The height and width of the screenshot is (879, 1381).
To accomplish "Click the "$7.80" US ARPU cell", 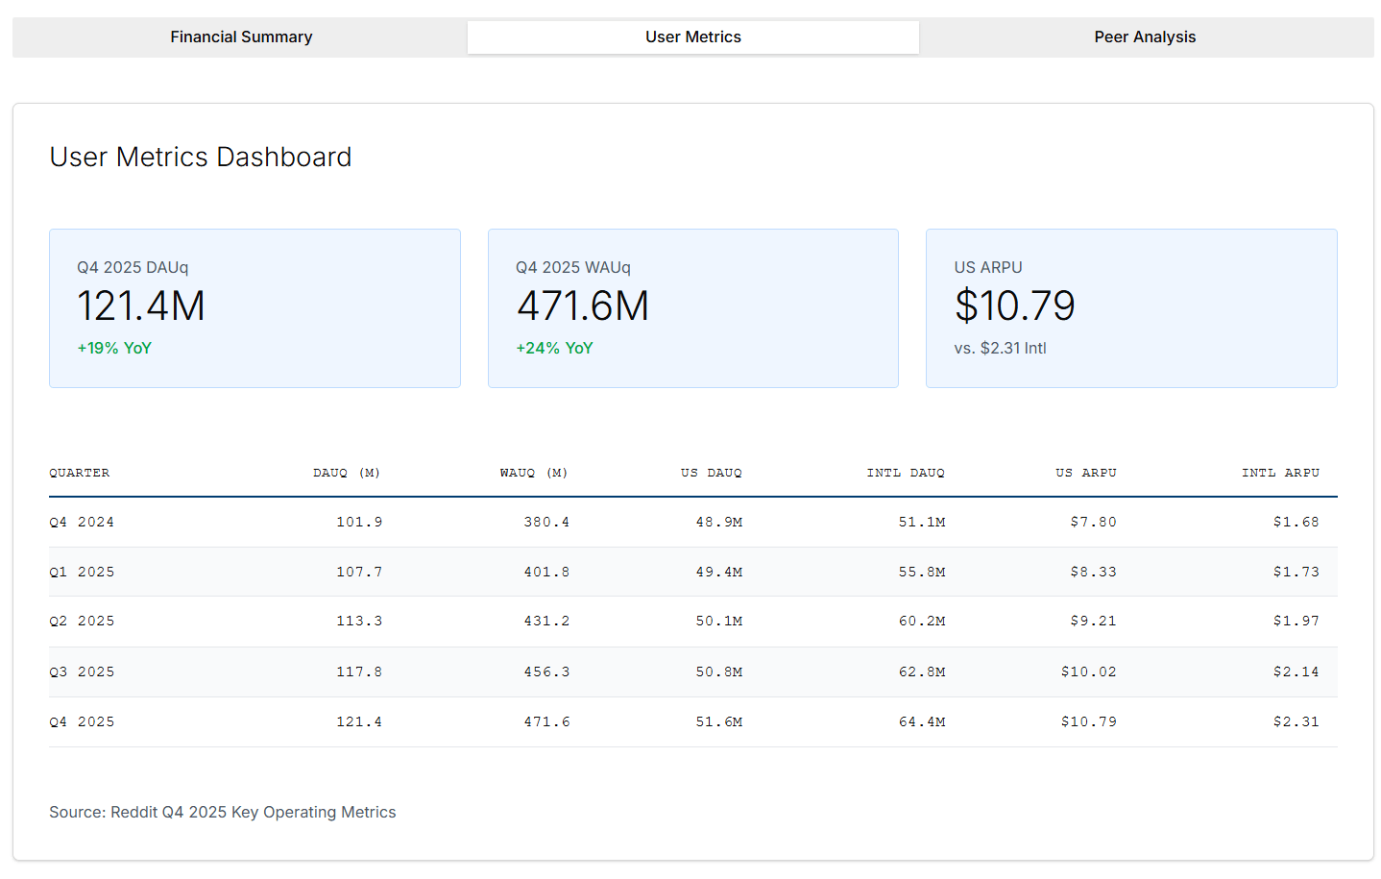I will tap(1094, 523).
